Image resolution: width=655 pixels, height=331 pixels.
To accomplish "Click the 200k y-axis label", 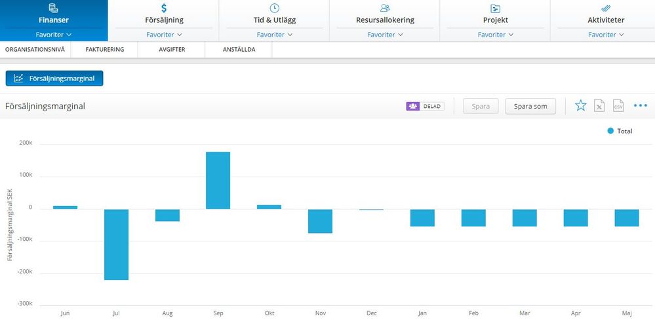I will click(x=26, y=143).
